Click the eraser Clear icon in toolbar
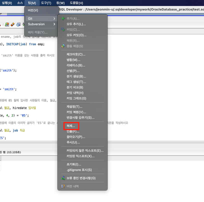This screenshot has height=202, width=204. click(13, 24)
